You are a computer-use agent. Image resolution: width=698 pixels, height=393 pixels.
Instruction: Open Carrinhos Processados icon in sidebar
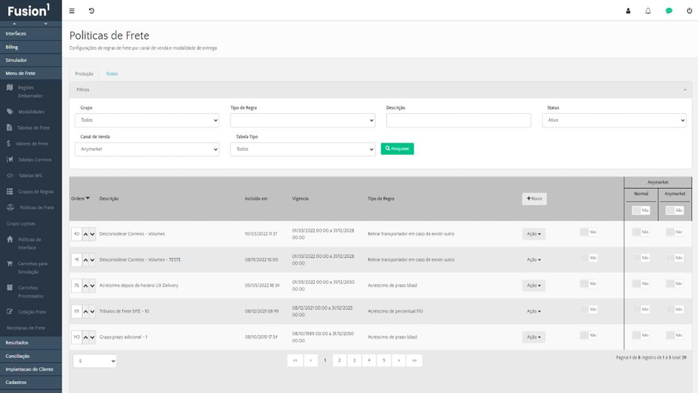10,288
